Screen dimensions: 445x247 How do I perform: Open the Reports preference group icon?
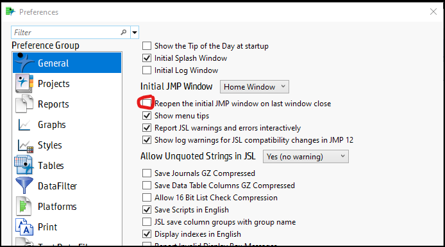(24, 104)
